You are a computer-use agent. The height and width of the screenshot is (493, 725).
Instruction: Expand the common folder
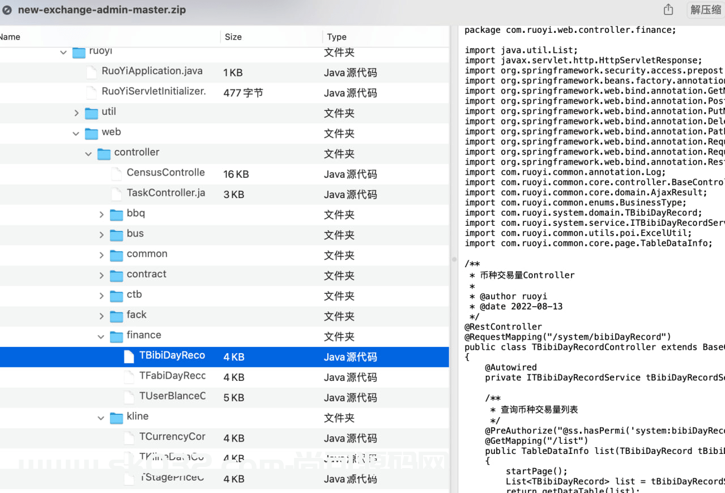tap(101, 255)
